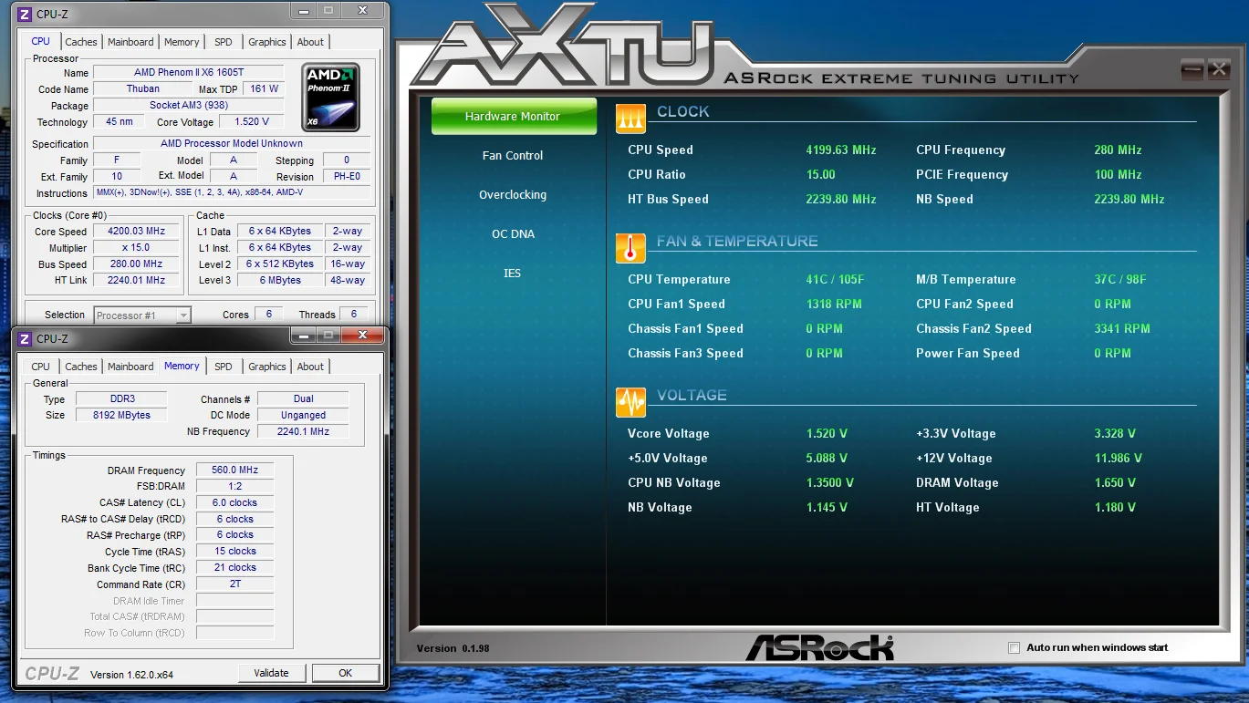
Task: Open the IES section in AXTU
Action: pos(513,274)
